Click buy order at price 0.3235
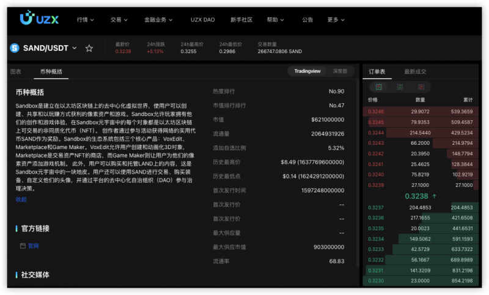489x295 pixels. pos(421,228)
